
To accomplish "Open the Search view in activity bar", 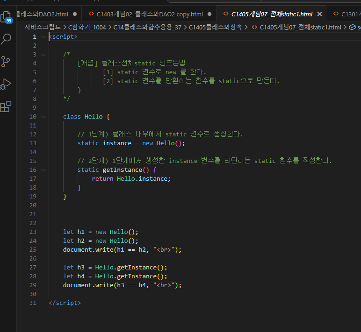I will (6, 39).
